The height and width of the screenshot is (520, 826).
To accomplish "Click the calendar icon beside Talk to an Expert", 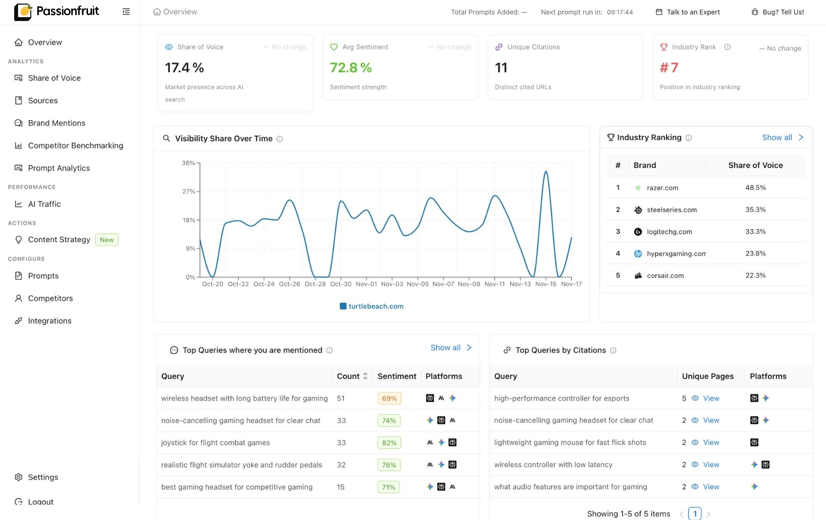I will pyautogui.click(x=659, y=12).
